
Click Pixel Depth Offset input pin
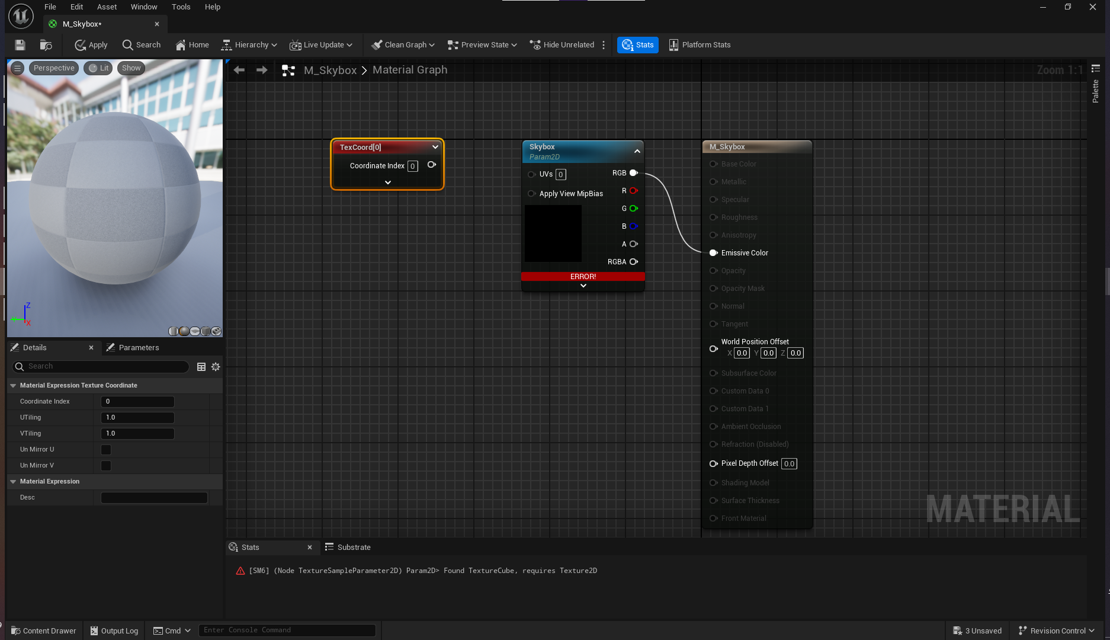click(x=714, y=463)
